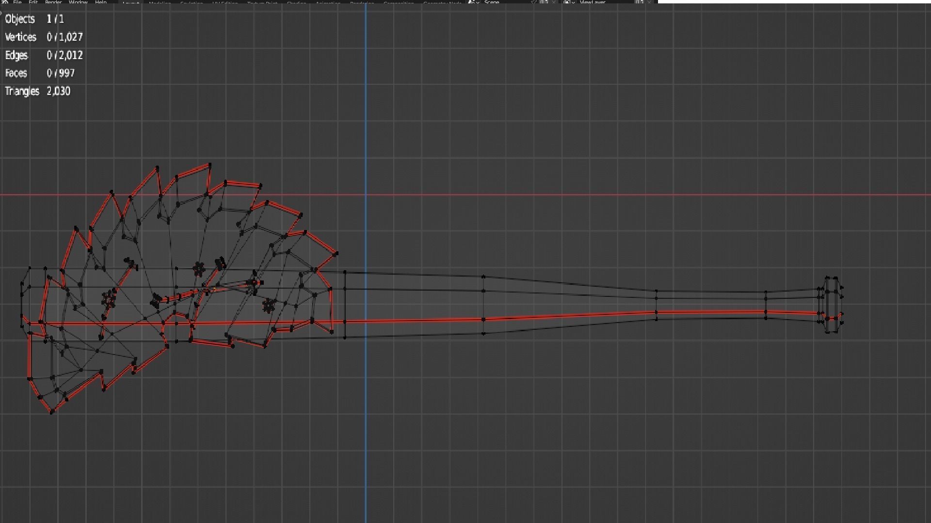Open the Help menu

[x=100, y=2]
